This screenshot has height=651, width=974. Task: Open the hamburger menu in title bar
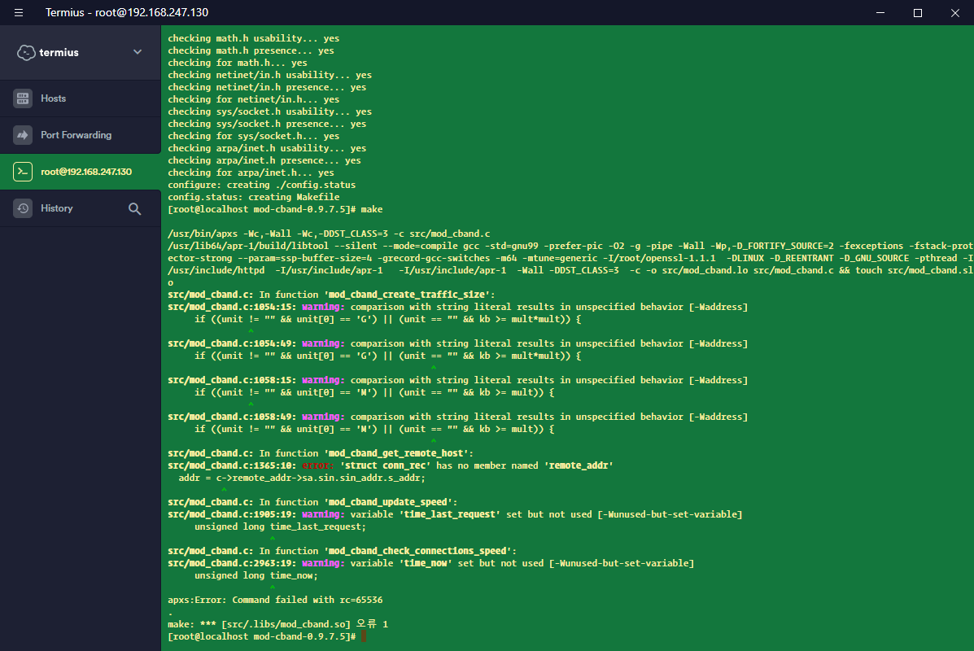[x=19, y=13]
